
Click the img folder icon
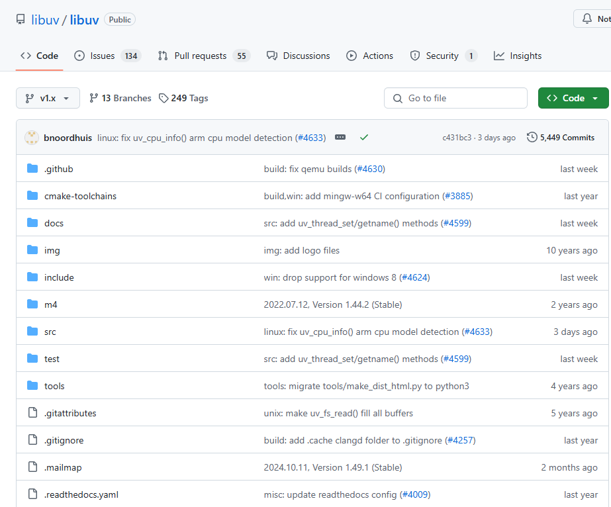[x=32, y=250]
